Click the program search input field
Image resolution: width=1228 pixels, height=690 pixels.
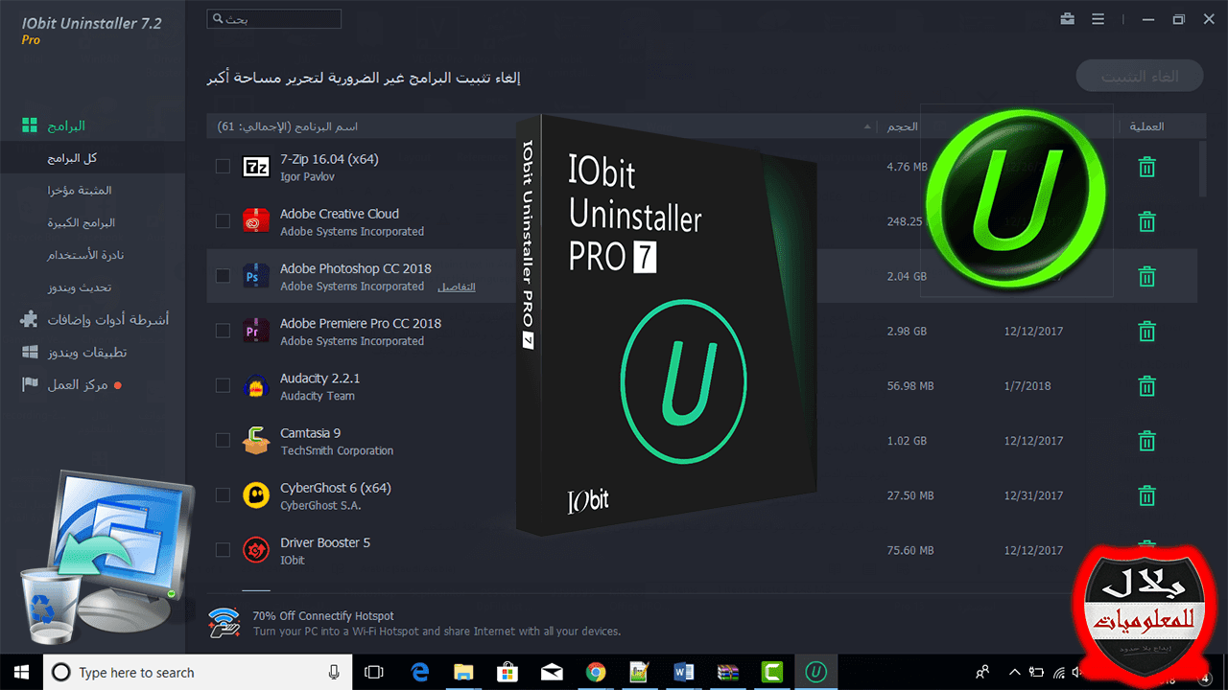pos(273,19)
